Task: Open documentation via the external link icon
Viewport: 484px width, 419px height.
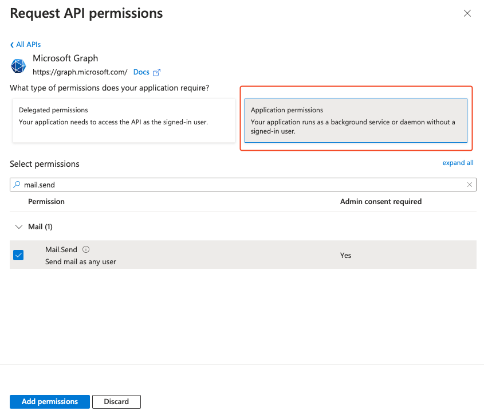Action: (x=158, y=72)
